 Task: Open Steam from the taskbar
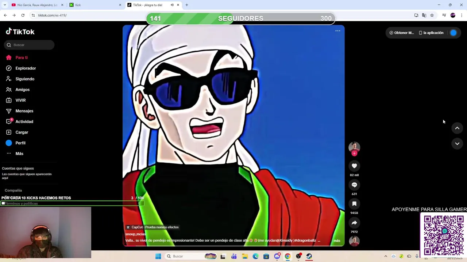click(x=309, y=257)
